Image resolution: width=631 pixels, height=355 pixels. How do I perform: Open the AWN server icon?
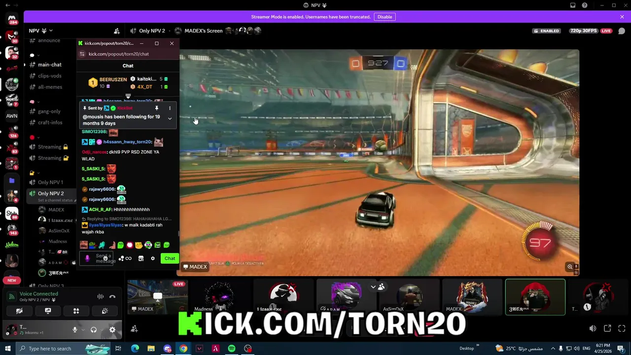click(x=12, y=116)
